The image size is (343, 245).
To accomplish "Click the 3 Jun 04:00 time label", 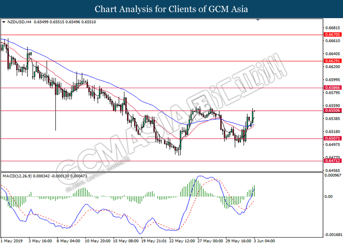I will 264,241.
